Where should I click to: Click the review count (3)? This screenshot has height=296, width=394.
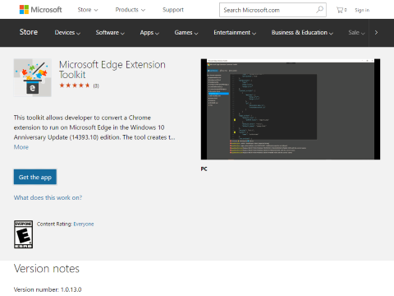(x=96, y=86)
